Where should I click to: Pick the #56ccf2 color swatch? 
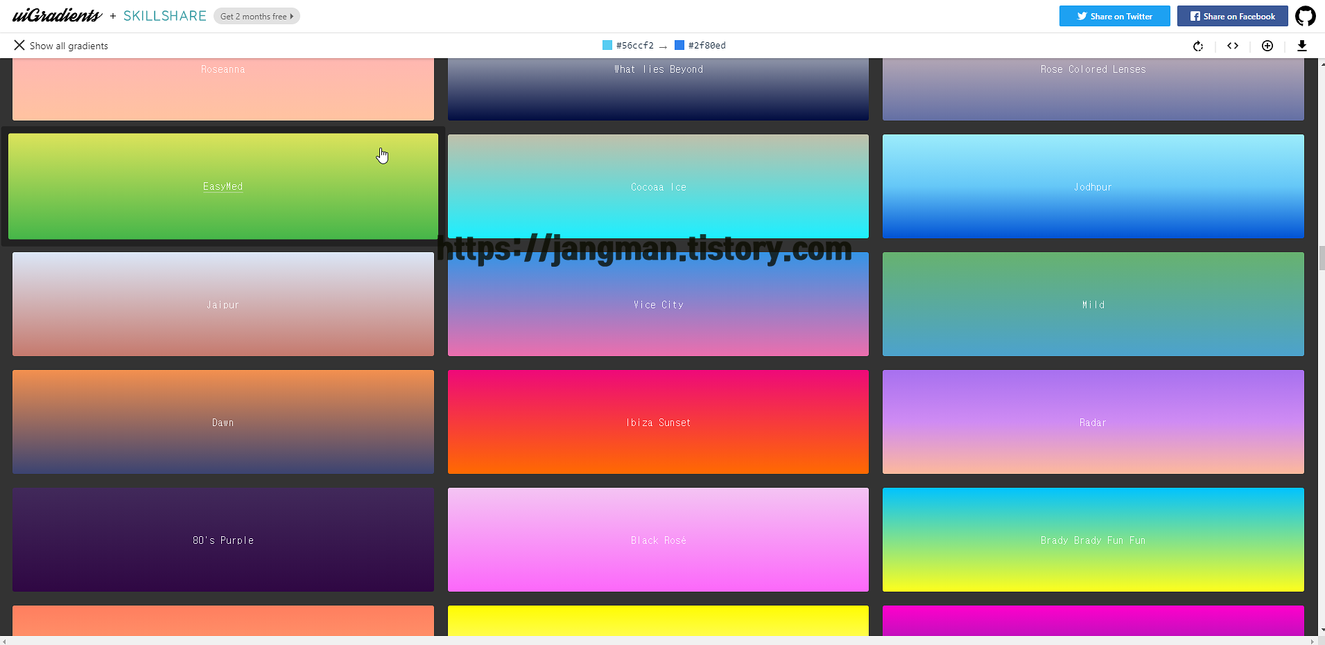pyautogui.click(x=607, y=45)
